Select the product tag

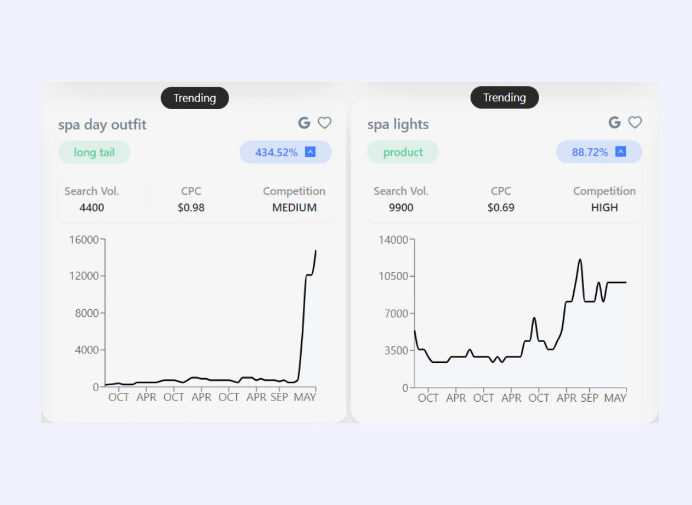pyautogui.click(x=403, y=152)
